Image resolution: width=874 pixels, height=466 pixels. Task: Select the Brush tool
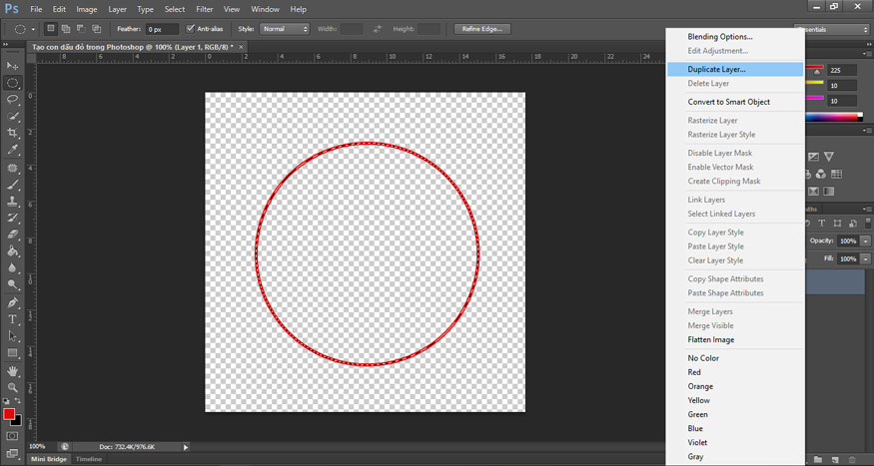12,185
